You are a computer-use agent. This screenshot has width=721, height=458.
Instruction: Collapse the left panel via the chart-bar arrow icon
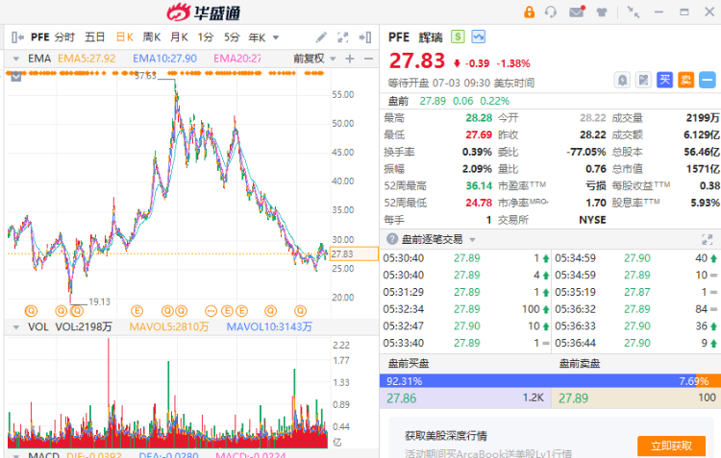17,37
